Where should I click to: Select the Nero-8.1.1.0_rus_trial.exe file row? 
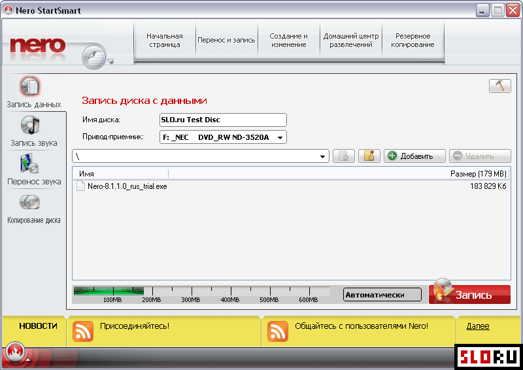(x=291, y=186)
